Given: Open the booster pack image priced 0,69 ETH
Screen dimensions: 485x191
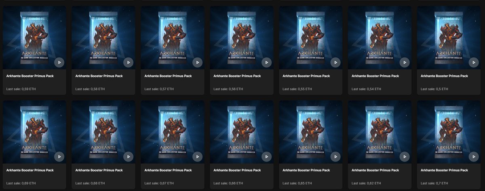Looking at the screenshot, I should 34,132.
